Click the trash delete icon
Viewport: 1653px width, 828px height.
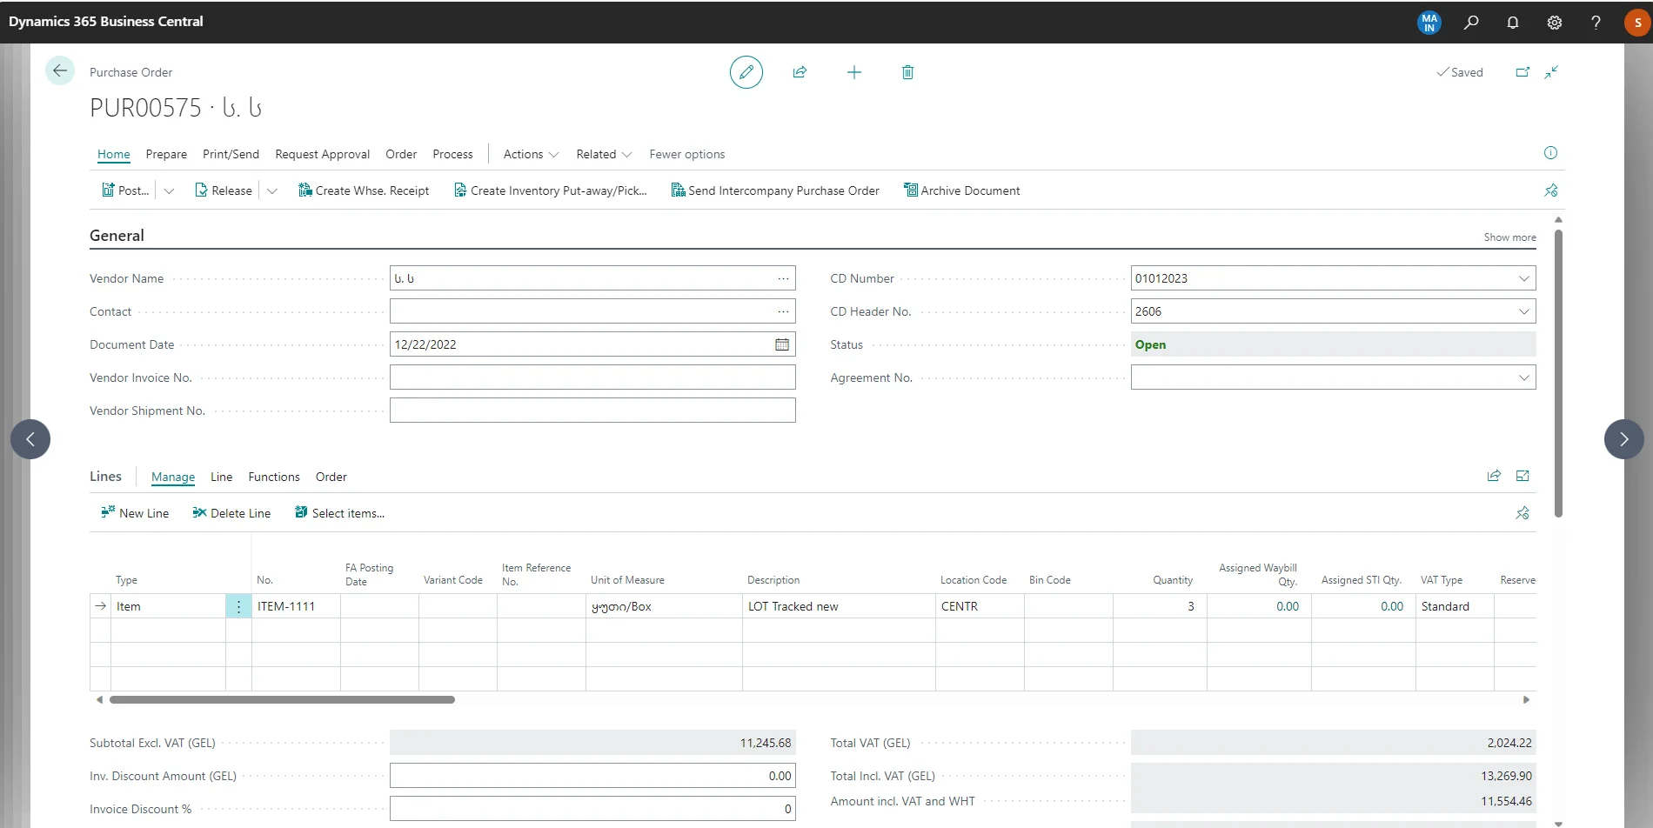coord(907,72)
